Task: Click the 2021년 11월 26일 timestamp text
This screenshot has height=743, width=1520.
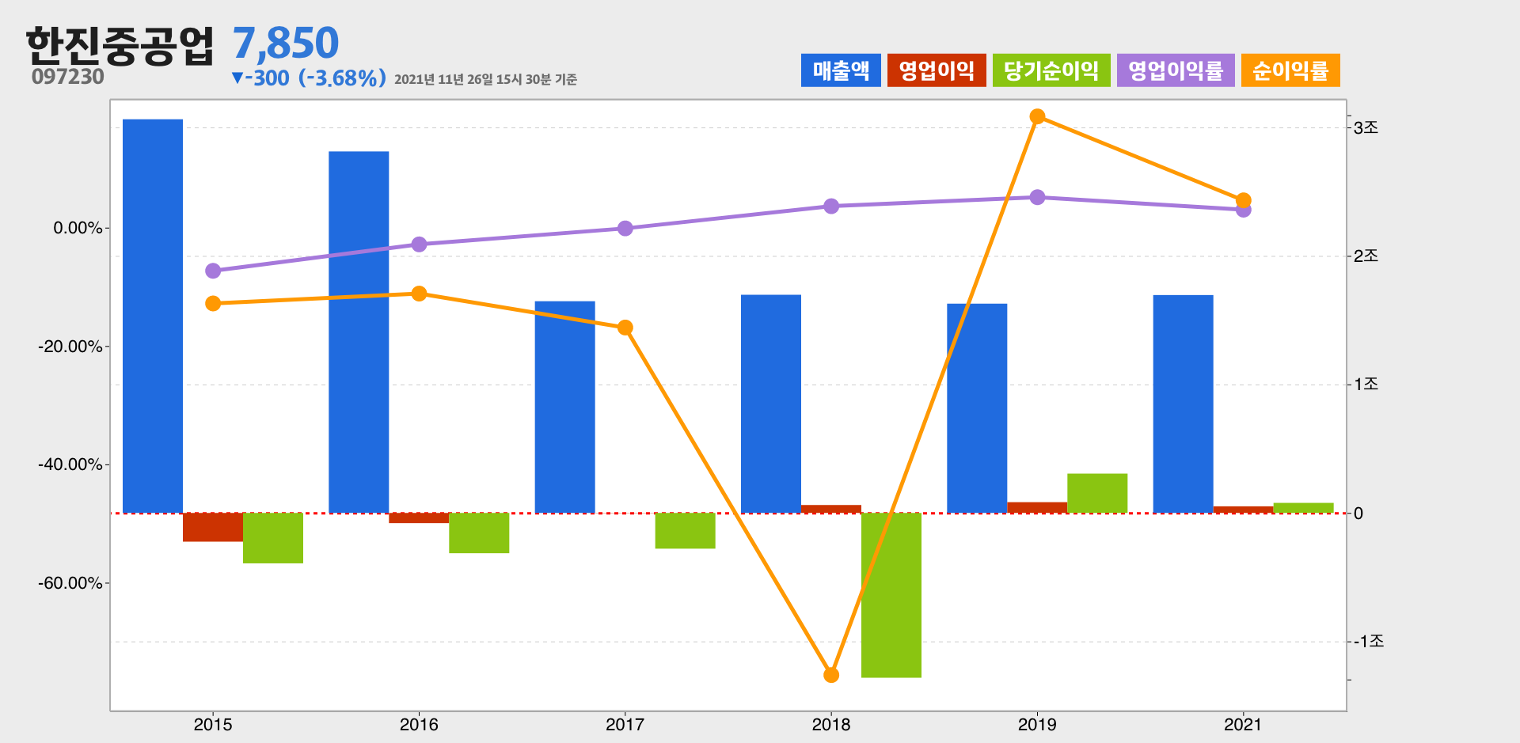Action: pos(485,79)
